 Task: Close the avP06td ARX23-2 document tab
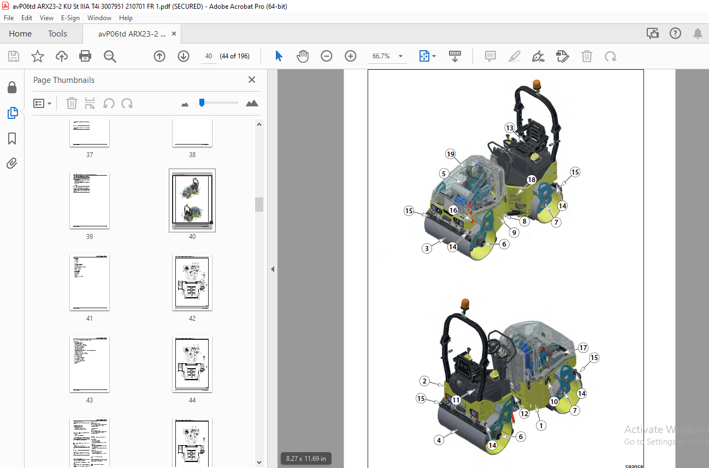(x=174, y=33)
